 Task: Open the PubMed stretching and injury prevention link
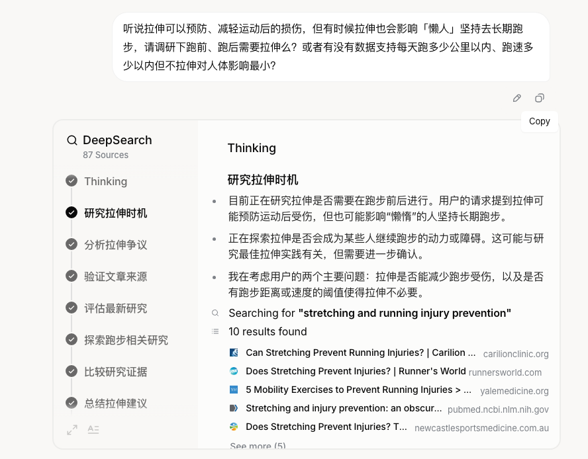click(x=343, y=408)
